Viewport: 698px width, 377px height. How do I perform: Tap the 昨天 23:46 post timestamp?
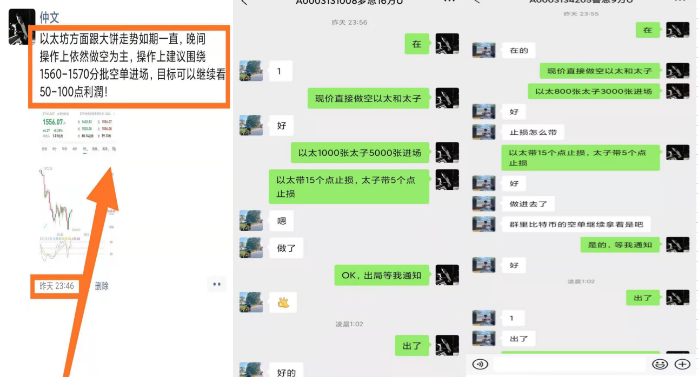[x=56, y=286]
